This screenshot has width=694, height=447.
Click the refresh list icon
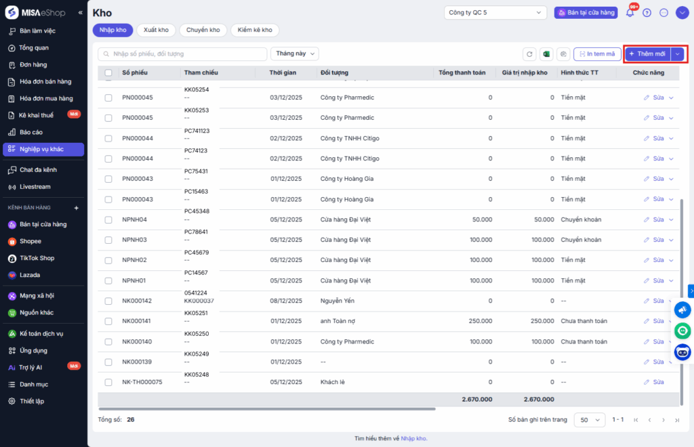coord(529,54)
